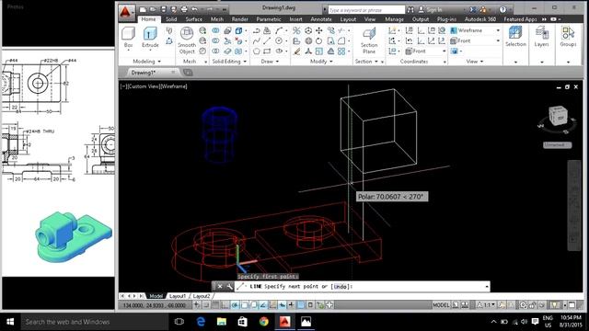Click Undo option in the command line
The image size is (589, 331).
pos(341,286)
